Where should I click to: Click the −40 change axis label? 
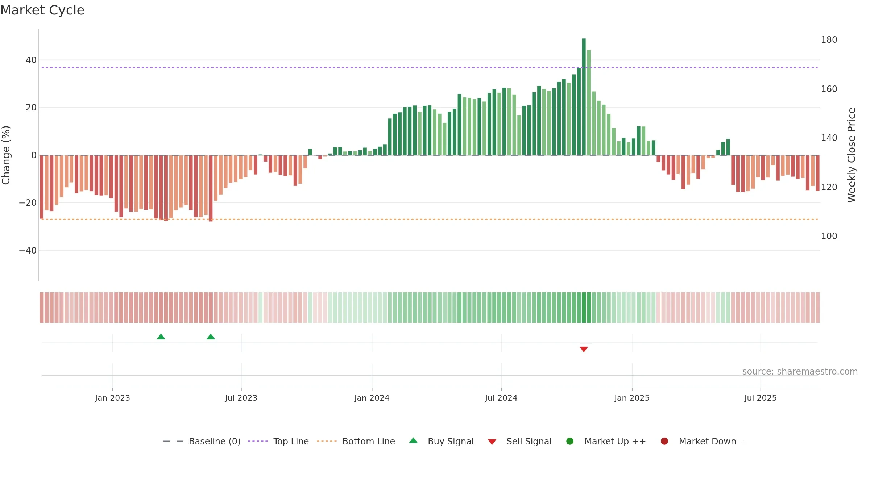[28, 251]
